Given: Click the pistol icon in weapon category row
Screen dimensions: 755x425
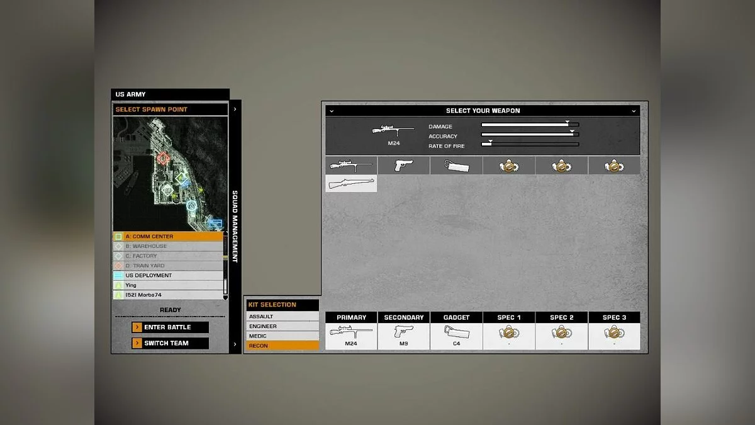Looking at the screenshot, I should pos(403,166).
